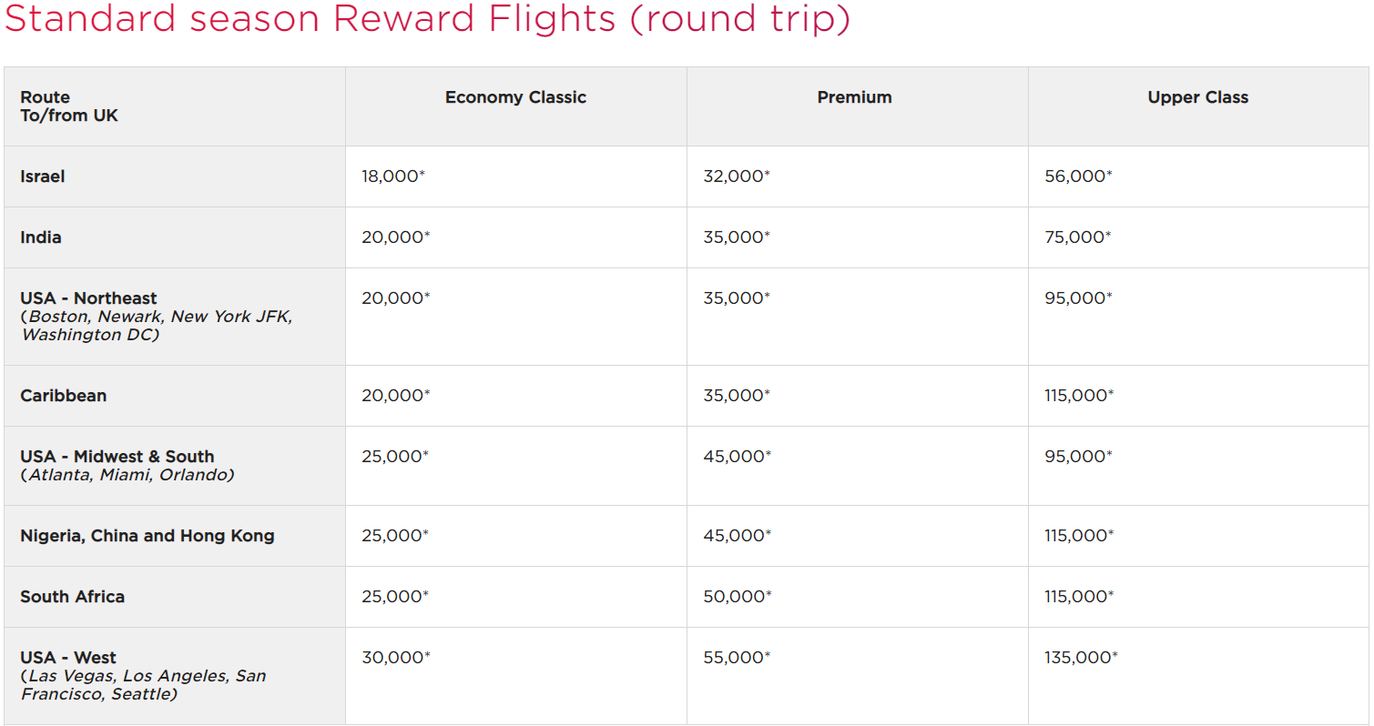Select the USA - Midwest & South label
Screen dimensions: 1374x726
tap(117, 457)
